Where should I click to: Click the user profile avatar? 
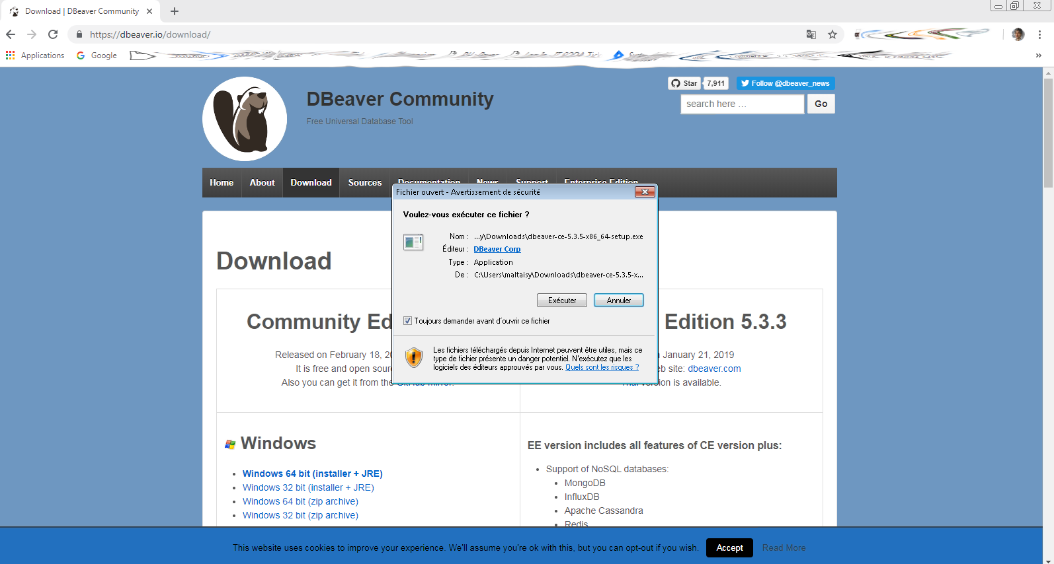(x=1018, y=34)
